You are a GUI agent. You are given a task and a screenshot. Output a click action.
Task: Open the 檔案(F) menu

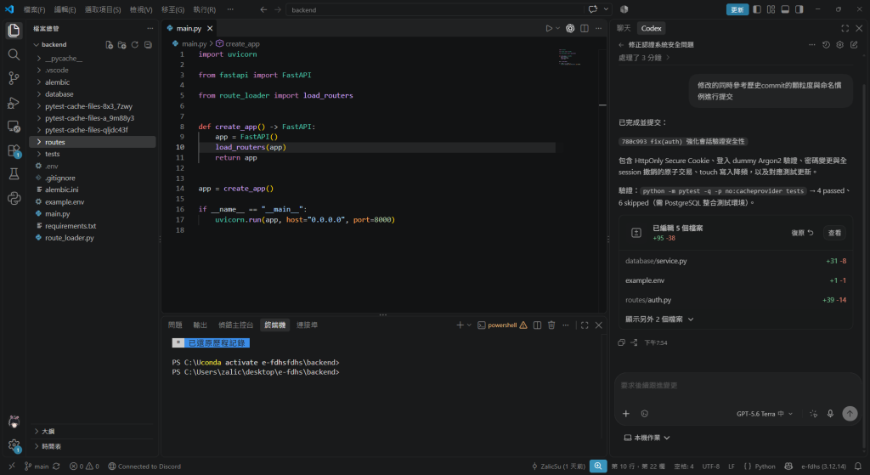[34, 9]
